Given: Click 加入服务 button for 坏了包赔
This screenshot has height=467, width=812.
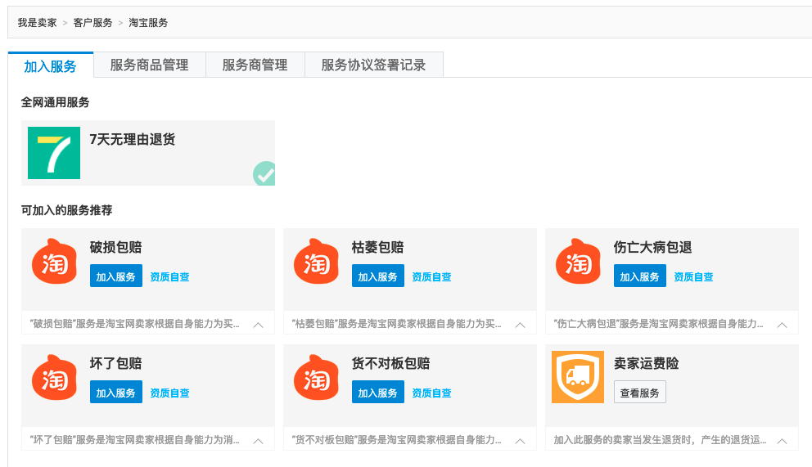Looking at the screenshot, I should point(116,393).
